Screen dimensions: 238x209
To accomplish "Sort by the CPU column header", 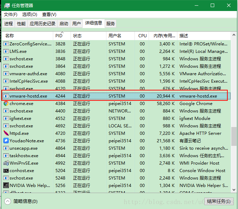I will (142, 36).
